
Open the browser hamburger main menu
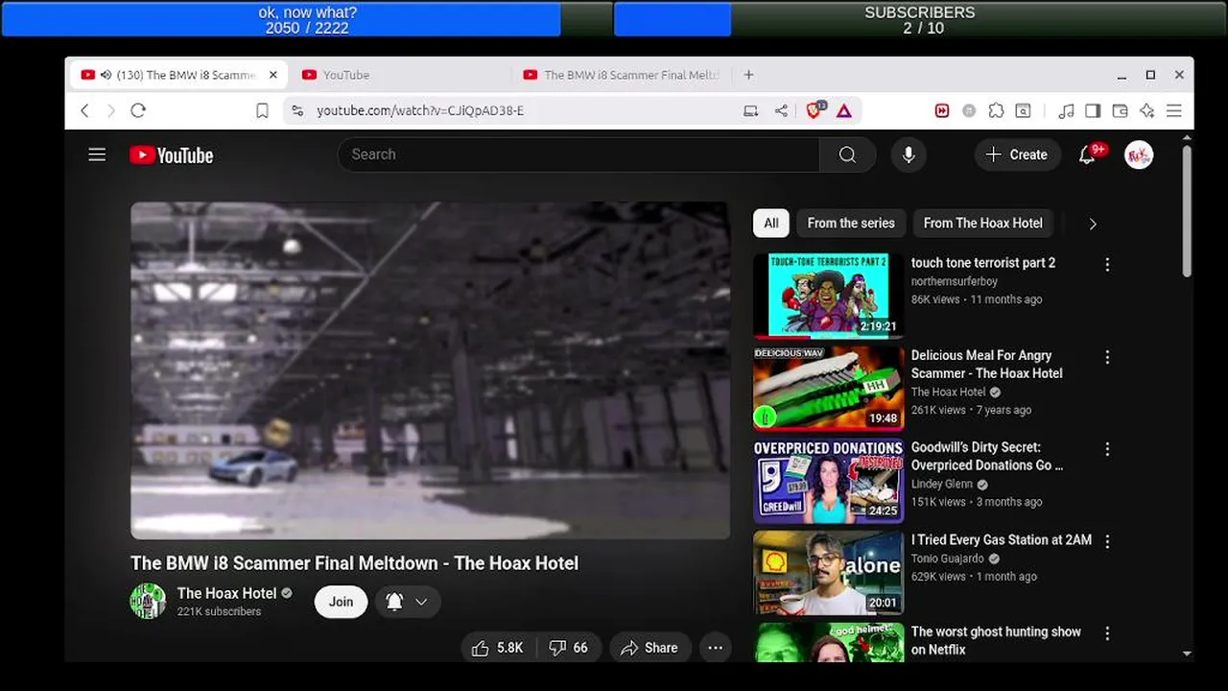(1174, 111)
